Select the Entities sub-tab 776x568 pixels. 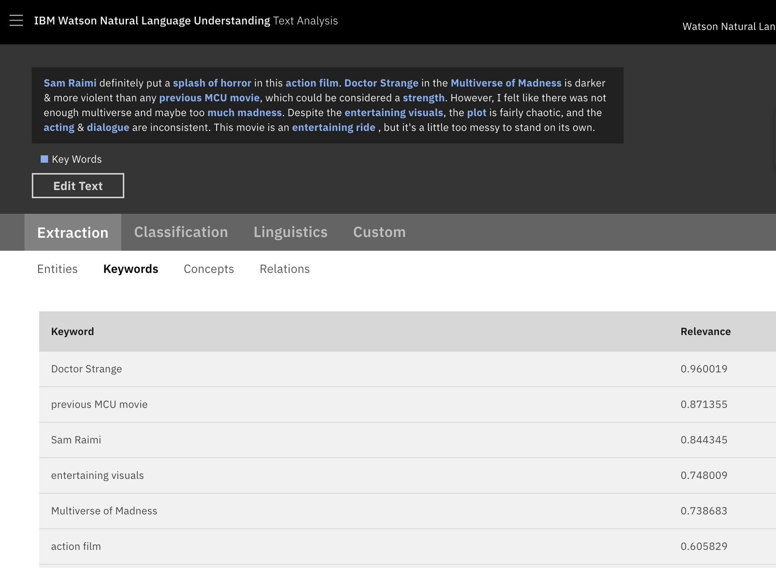(57, 269)
